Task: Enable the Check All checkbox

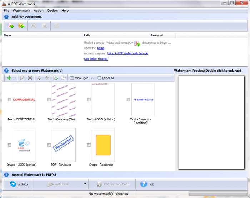Action: pos(99,78)
